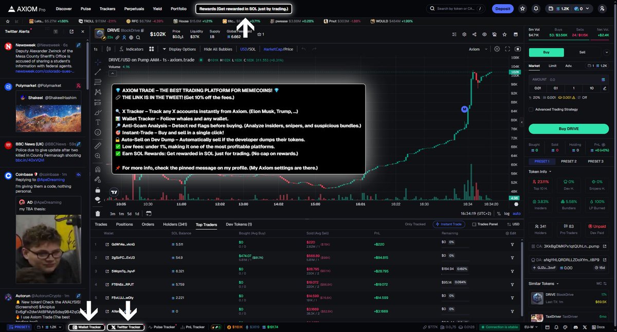Open the Pulse page in top navigation
This screenshot has width=617, height=332.
(86, 9)
